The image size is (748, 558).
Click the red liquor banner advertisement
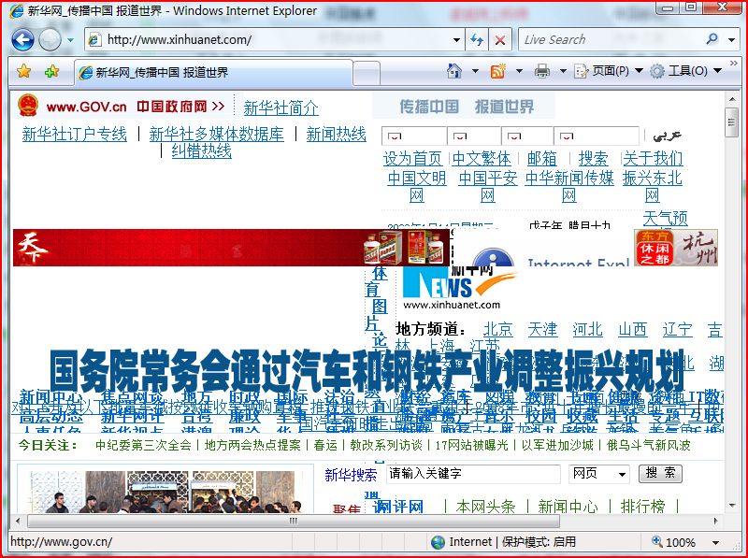[231, 248]
